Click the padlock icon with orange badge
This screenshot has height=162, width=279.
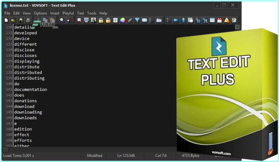point(108,20)
